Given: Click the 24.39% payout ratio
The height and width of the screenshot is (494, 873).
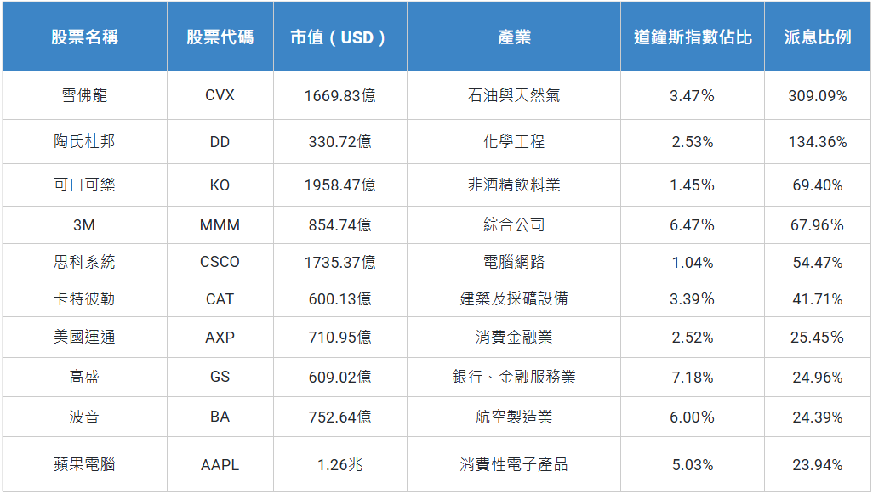Looking at the screenshot, I should pos(818,417).
